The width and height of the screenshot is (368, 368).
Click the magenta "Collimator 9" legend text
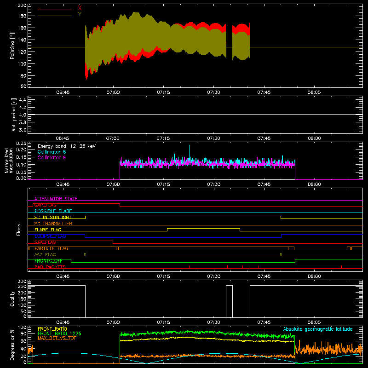tap(52, 157)
